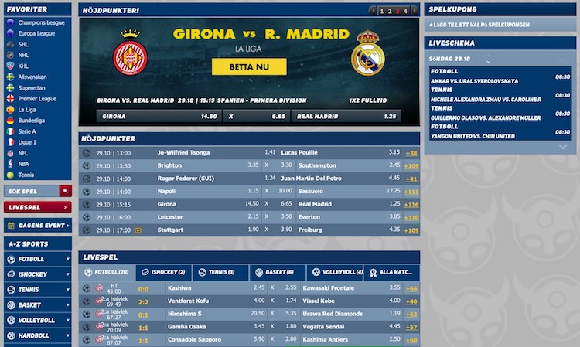The image size is (580, 347).
Task: Bet on Girona at 14.50 in banner
Action: (x=159, y=117)
